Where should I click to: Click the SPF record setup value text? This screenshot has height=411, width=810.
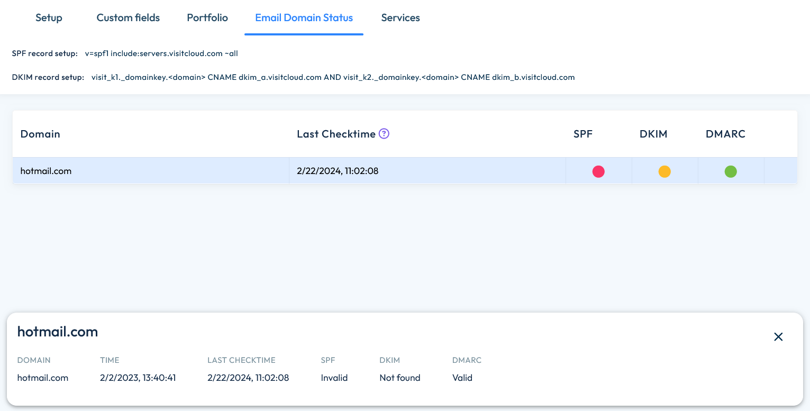161,53
